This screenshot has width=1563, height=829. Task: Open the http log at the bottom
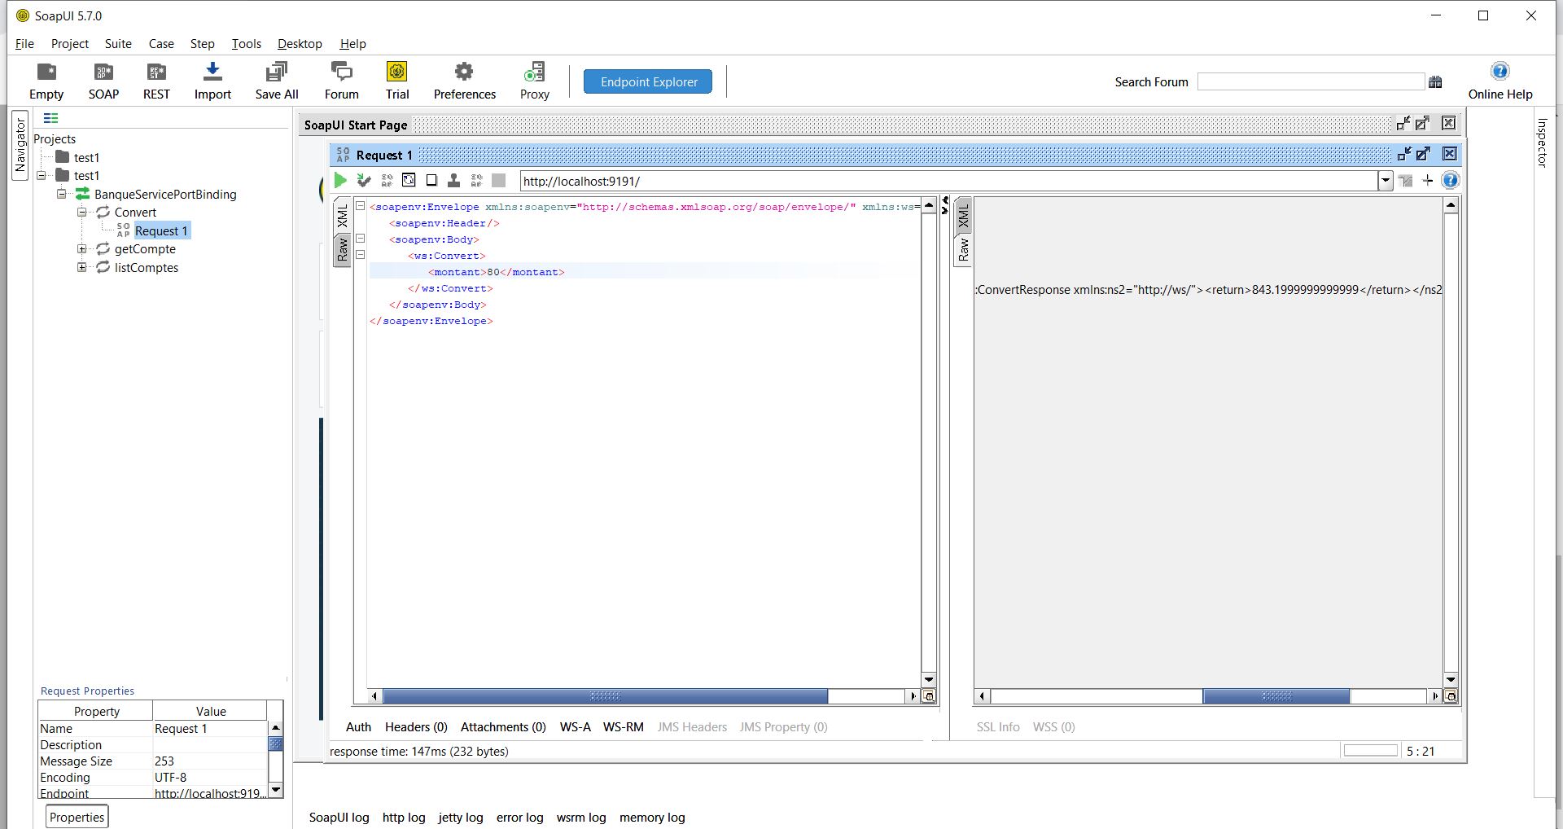click(403, 817)
